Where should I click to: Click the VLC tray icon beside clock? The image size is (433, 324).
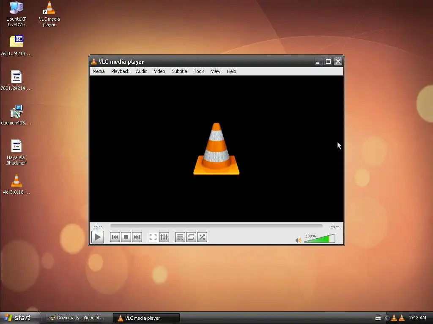pyautogui.click(x=402, y=318)
